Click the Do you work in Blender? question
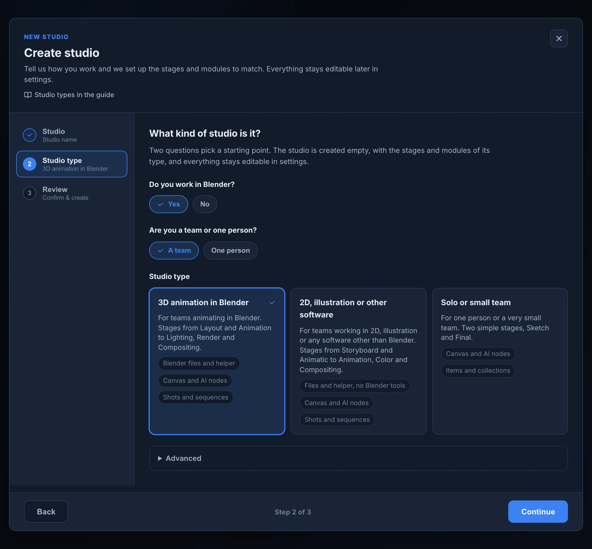 click(x=192, y=184)
